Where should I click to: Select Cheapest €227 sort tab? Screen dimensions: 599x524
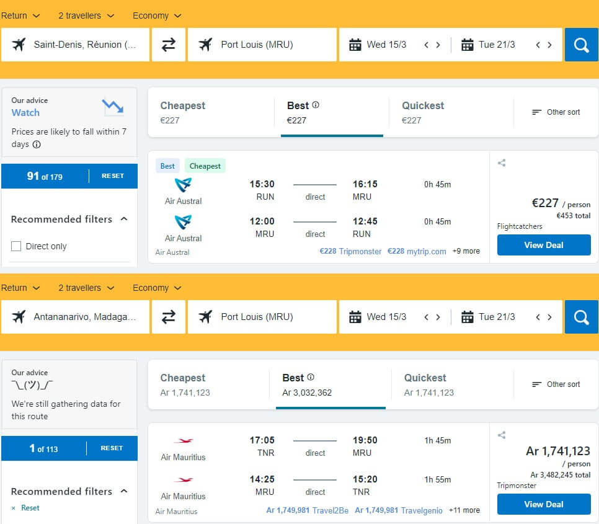(x=211, y=112)
